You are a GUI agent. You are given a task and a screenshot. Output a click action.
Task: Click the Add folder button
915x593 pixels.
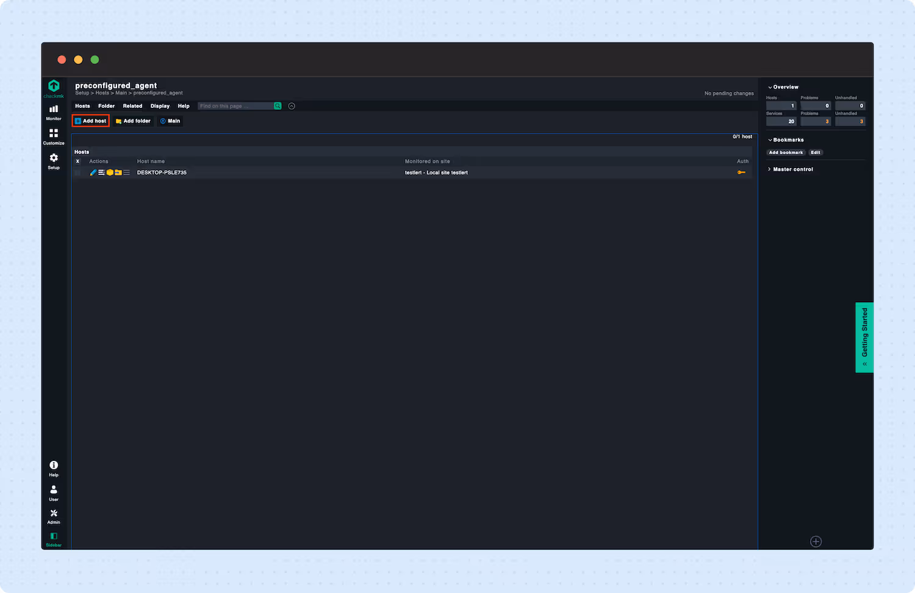(x=133, y=121)
